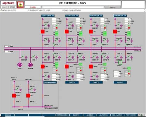Toggle green indicator above ACOPLE measurement fields
The image size is (146, 117).
click(x=129, y=68)
